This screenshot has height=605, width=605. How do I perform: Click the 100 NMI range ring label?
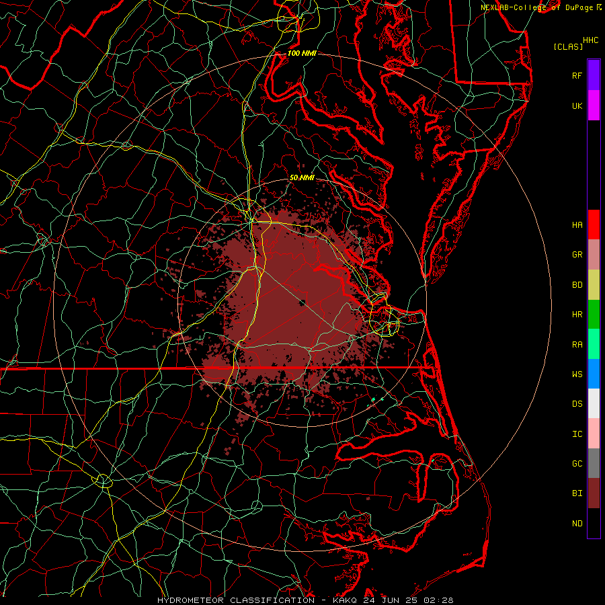point(302,53)
